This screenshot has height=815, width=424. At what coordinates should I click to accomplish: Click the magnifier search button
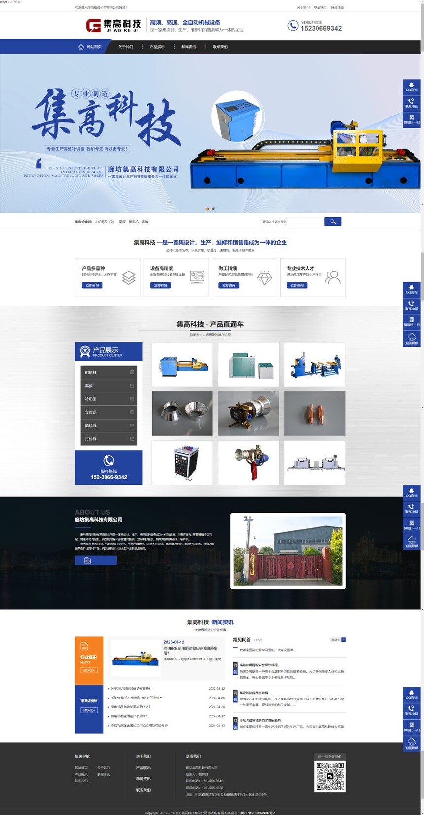click(x=333, y=222)
